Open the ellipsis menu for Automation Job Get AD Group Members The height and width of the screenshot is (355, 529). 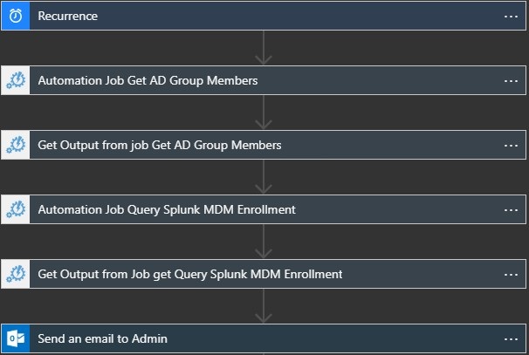tap(511, 80)
